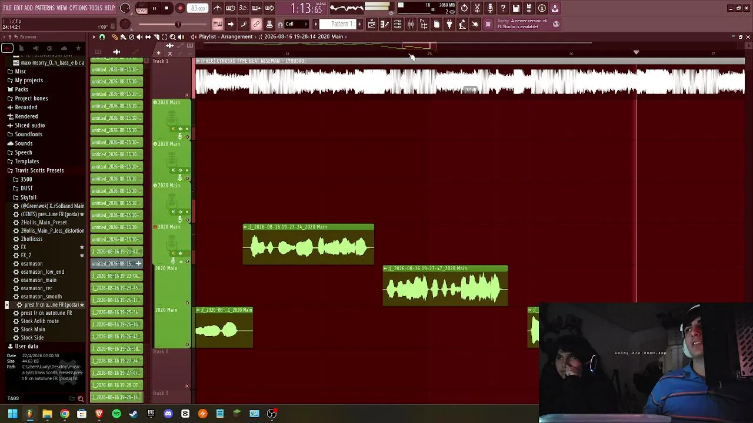Image resolution: width=753 pixels, height=423 pixels.
Task: Open Steam from the taskbar
Action: click(134, 414)
